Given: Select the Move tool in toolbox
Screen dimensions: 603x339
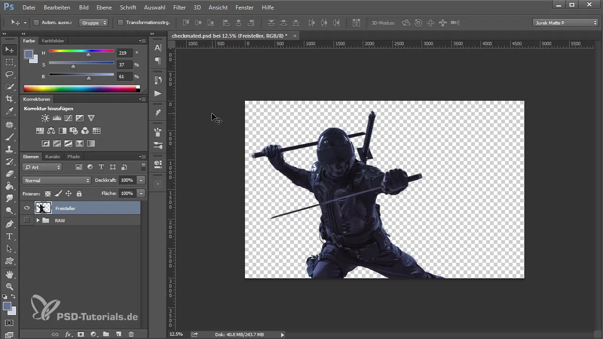Looking at the screenshot, I should (x=9, y=49).
